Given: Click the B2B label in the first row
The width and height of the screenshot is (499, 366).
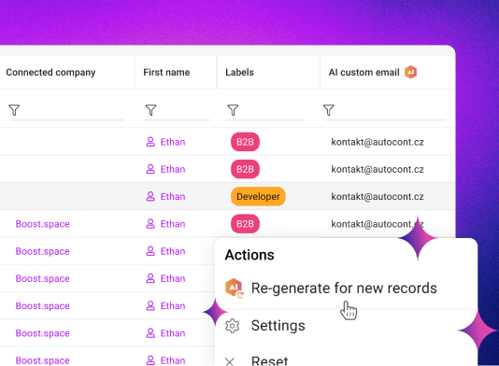Looking at the screenshot, I should 245,142.
